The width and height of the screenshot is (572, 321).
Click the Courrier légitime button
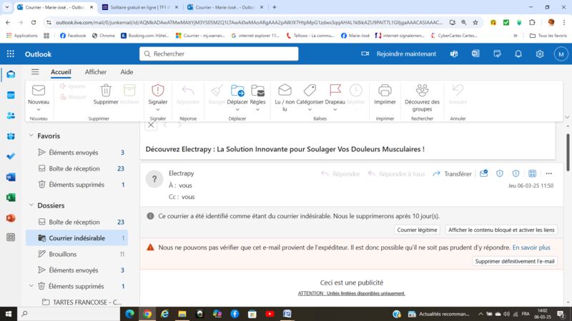[x=417, y=230]
